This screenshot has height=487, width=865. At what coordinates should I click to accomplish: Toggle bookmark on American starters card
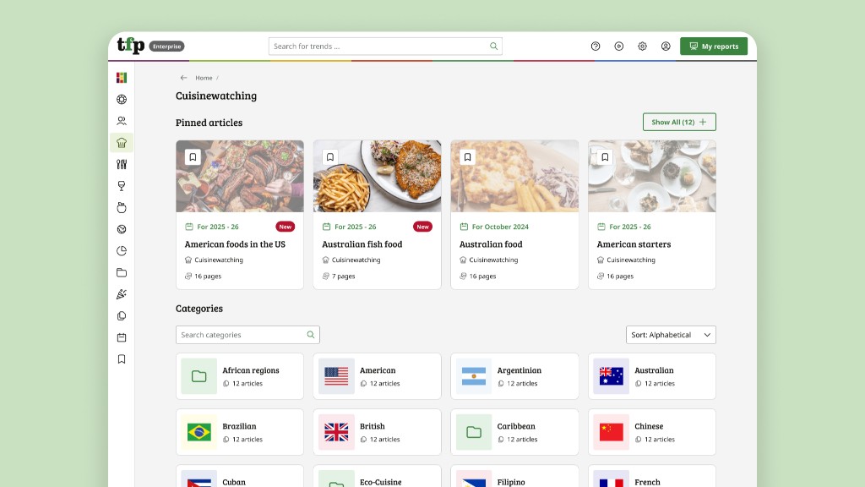605,157
